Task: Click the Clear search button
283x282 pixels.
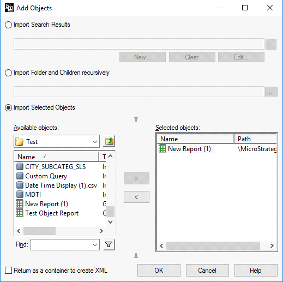Action: pyautogui.click(x=192, y=57)
